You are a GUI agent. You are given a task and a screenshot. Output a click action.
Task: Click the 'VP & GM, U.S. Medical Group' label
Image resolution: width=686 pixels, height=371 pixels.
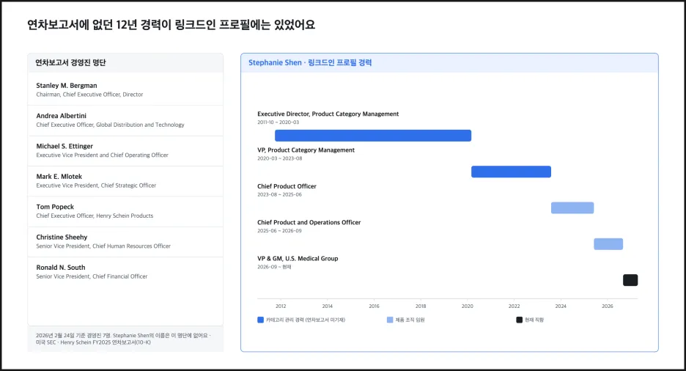click(x=298, y=259)
